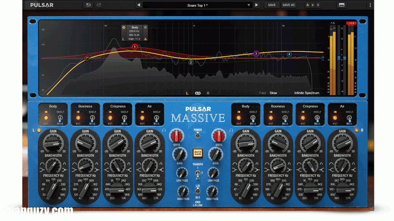
Task: Click the right red DRIVE knob
Action: tap(219, 136)
